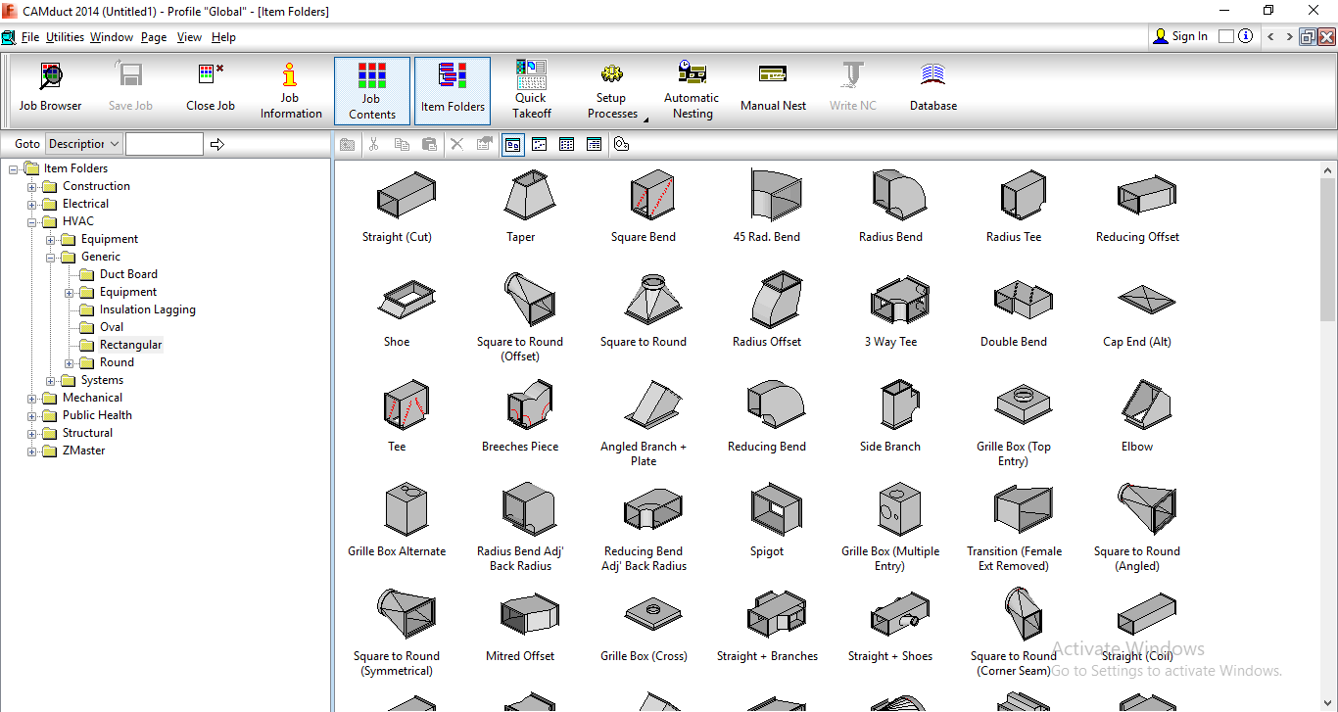Open the Goto Description dropdown

click(x=84, y=144)
